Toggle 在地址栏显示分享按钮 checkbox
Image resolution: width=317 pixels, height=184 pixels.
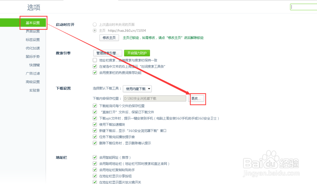(95, 176)
